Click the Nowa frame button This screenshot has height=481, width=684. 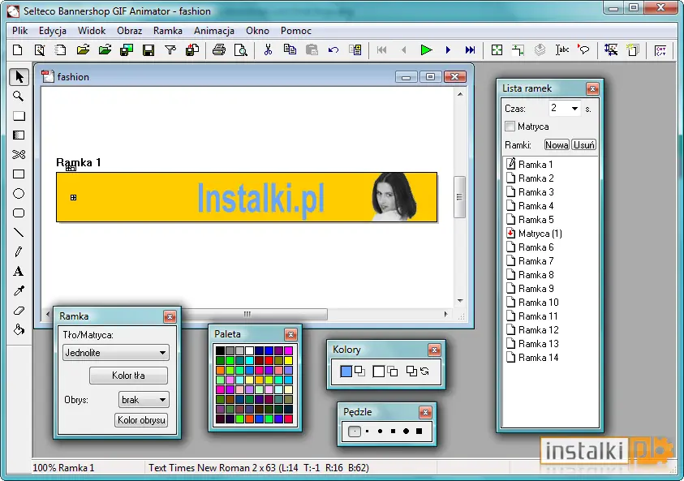tap(557, 144)
